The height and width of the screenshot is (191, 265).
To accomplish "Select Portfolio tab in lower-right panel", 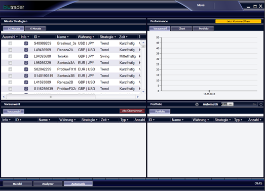I will click(x=160, y=111).
